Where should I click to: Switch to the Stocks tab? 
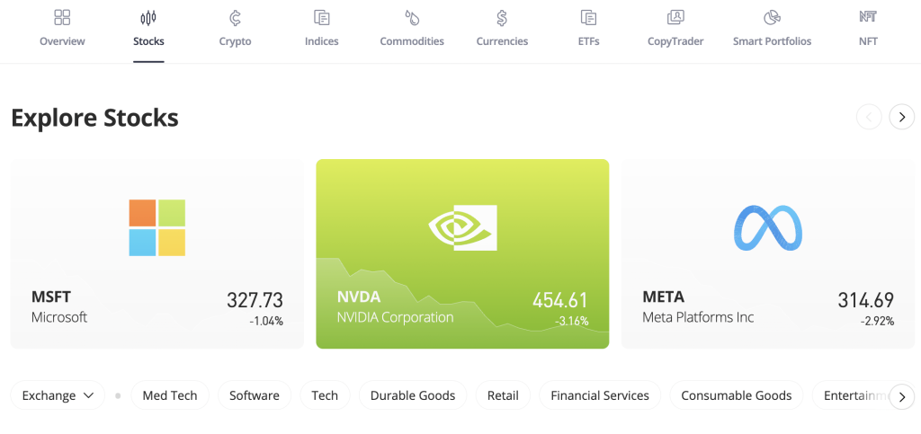pyautogui.click(x=148, y=31)
